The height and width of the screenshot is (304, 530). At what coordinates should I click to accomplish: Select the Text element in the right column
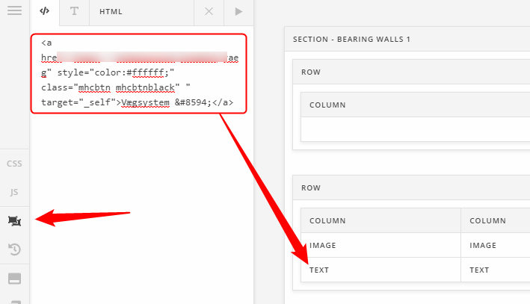(x=480, y=270)
